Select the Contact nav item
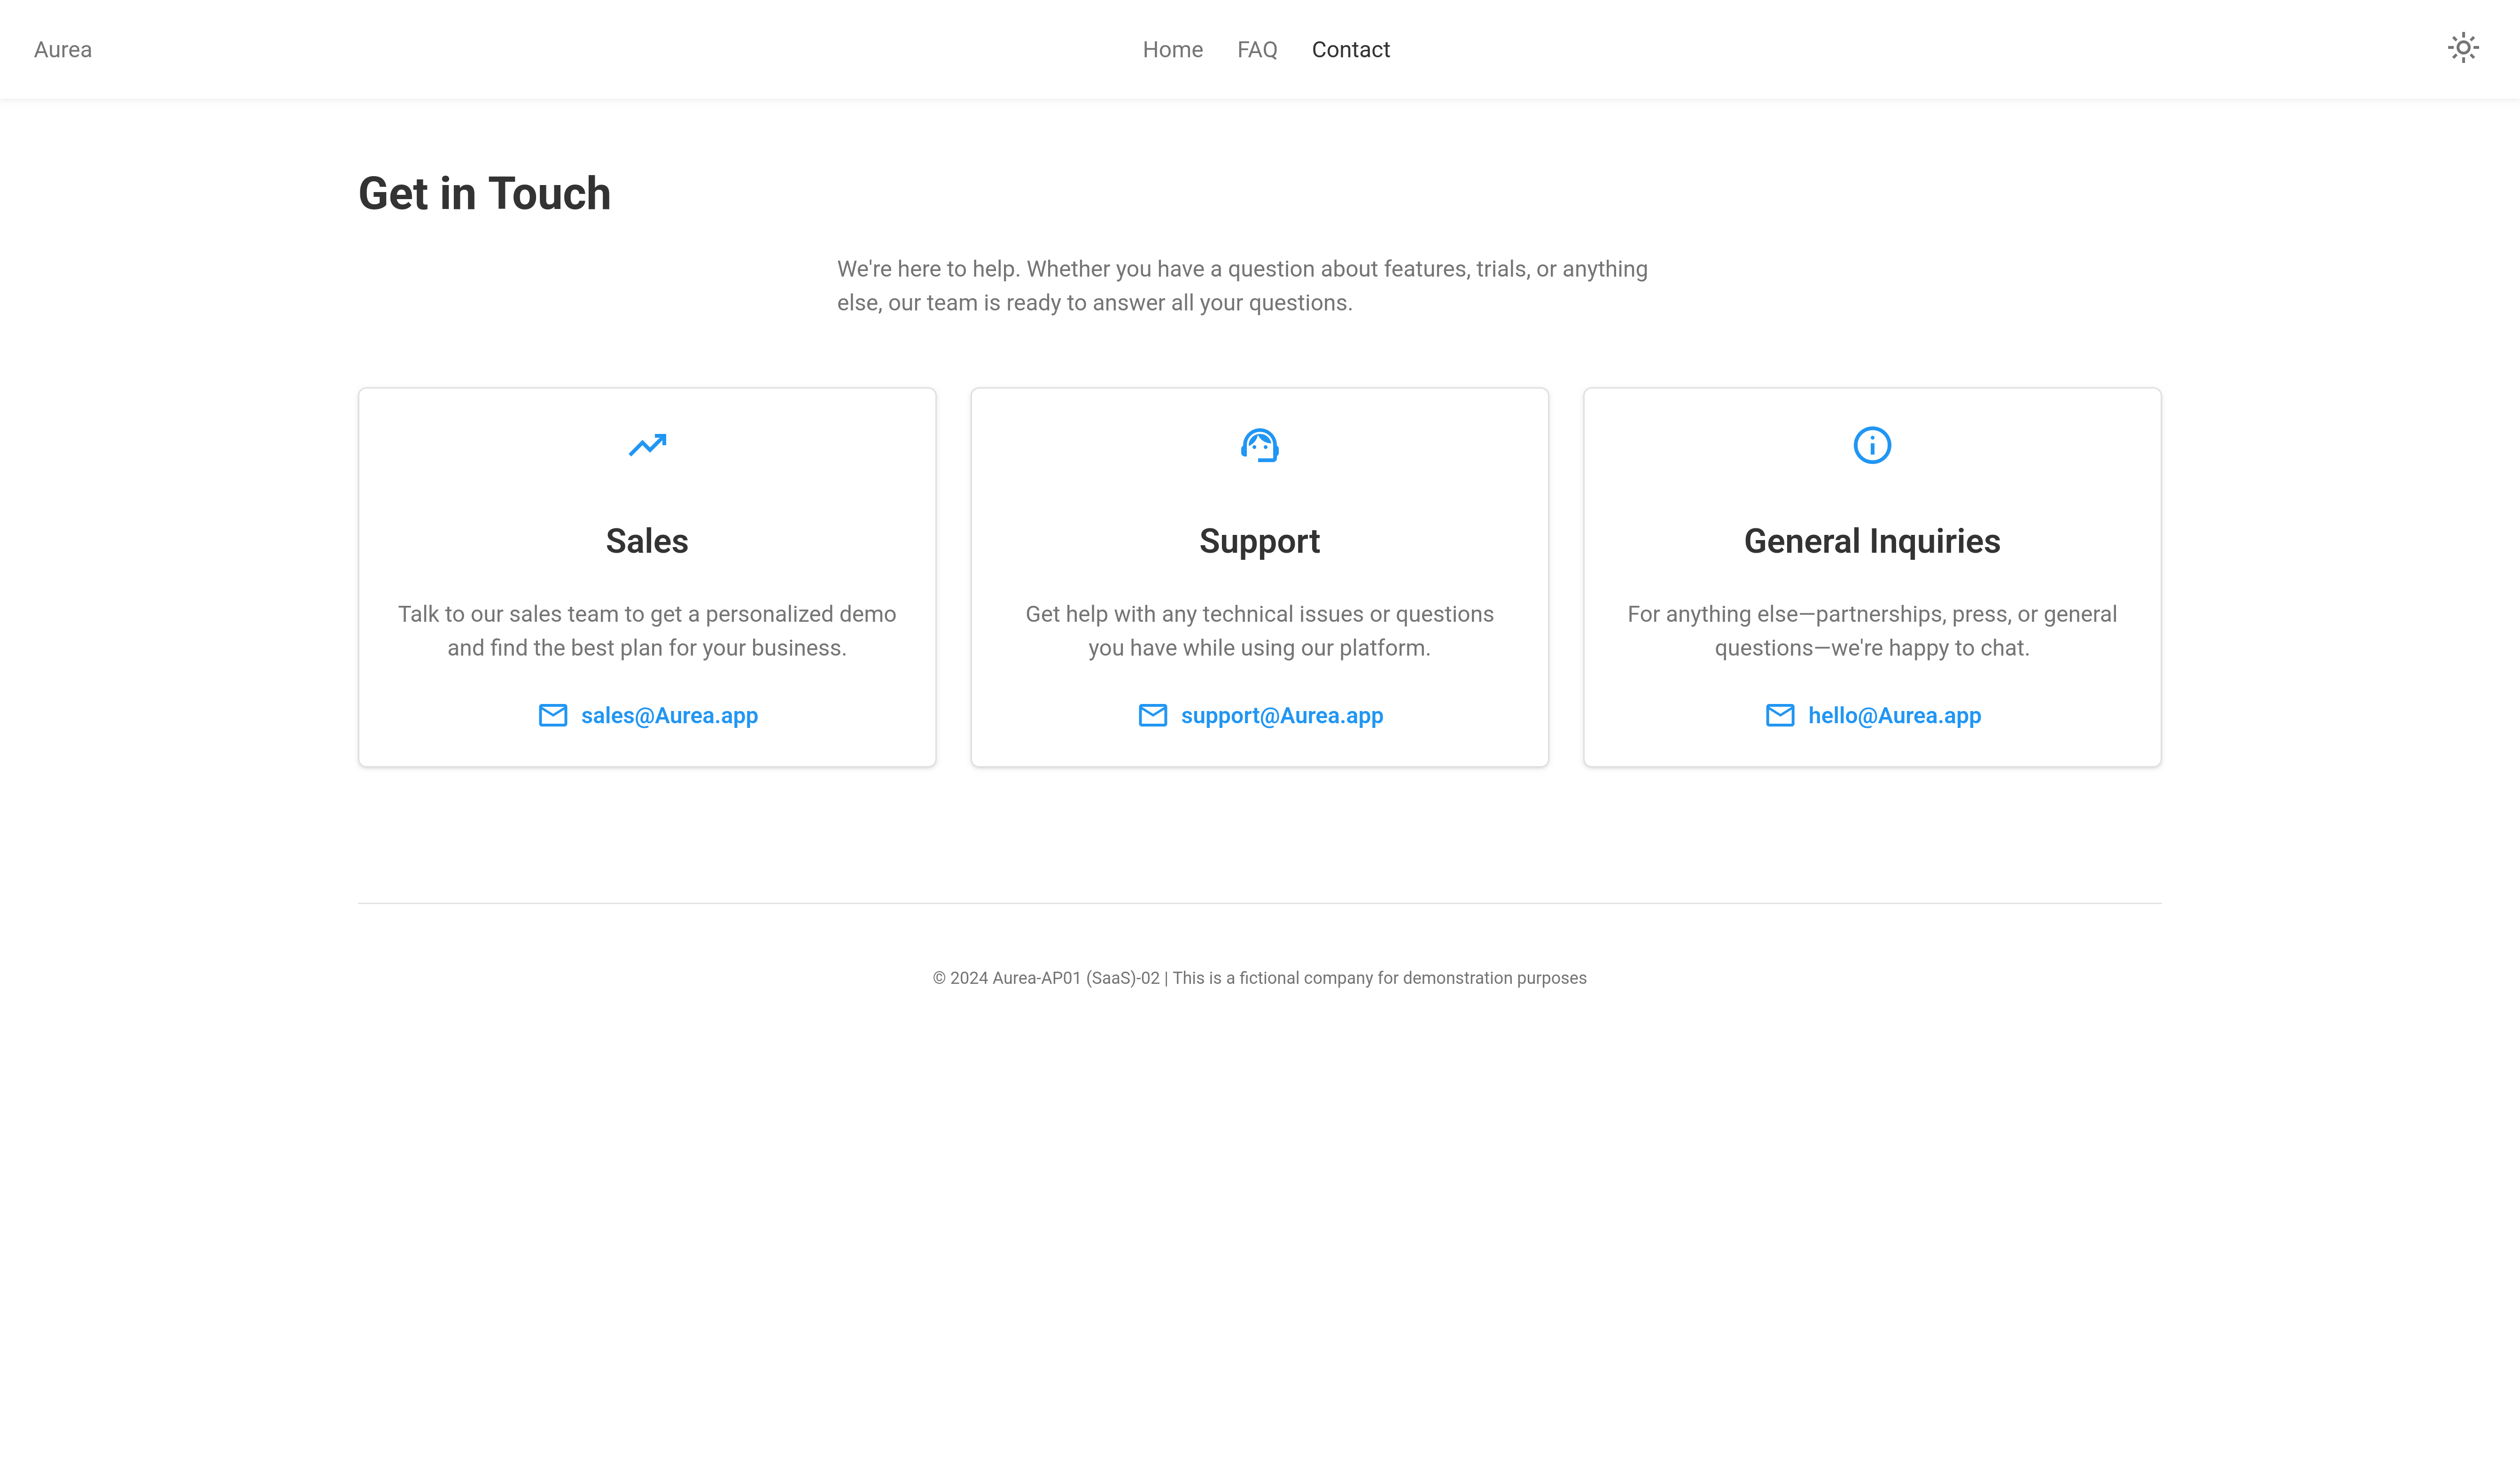Screen dimensions: 2520x1461 (1350, 50)
